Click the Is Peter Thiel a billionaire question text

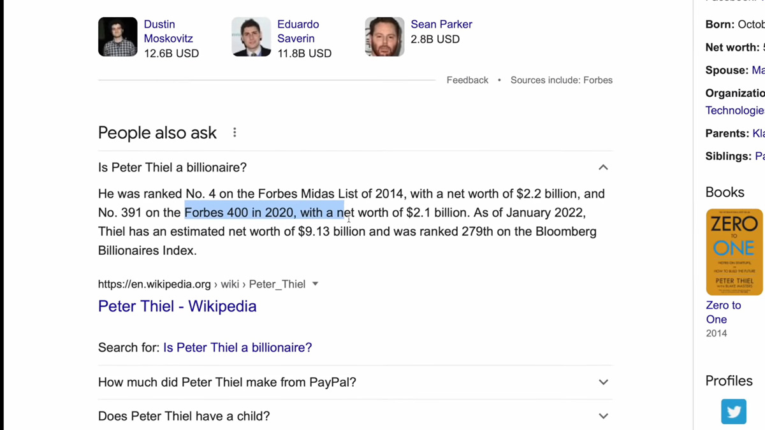click(172, 168)
